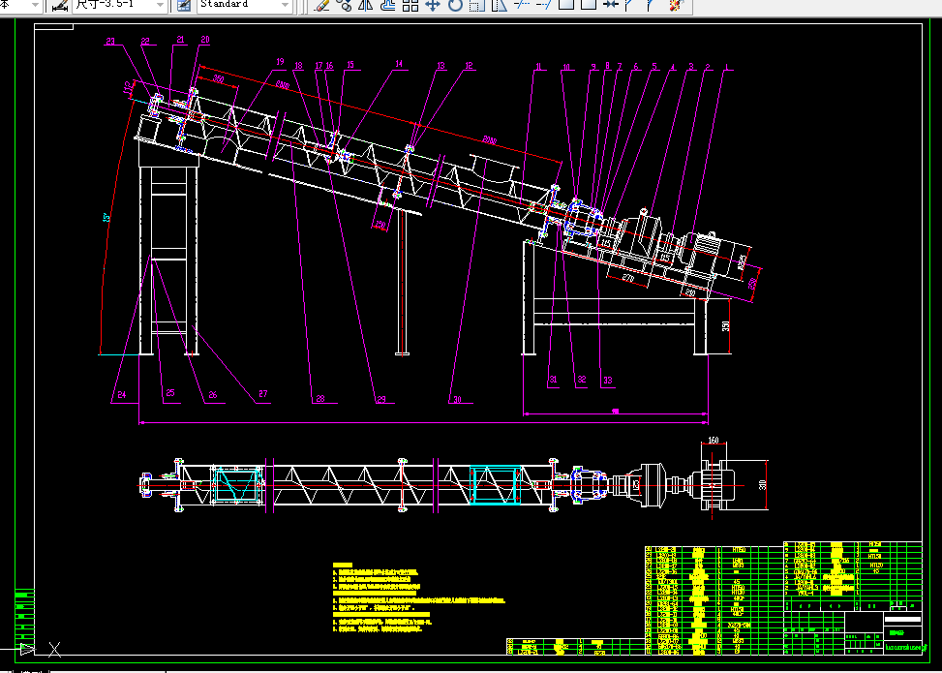The width and height of the screenshot is (942, 673).
Task: Select part callout number 20
Action: click(205, 40)
